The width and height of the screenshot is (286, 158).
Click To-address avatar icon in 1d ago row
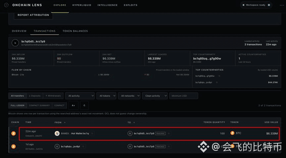(130, 146)
